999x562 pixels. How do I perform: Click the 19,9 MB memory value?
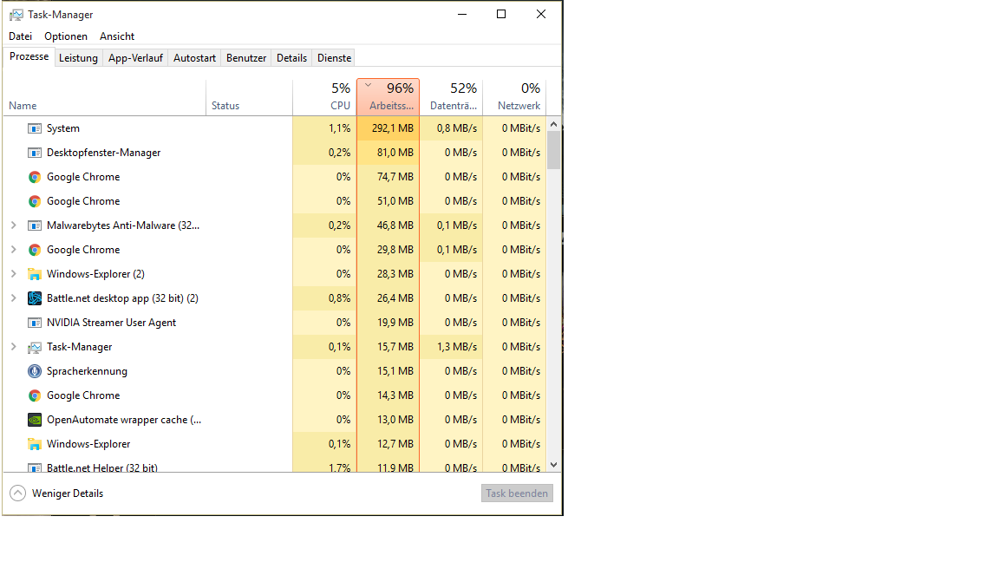tap(395, 323)
